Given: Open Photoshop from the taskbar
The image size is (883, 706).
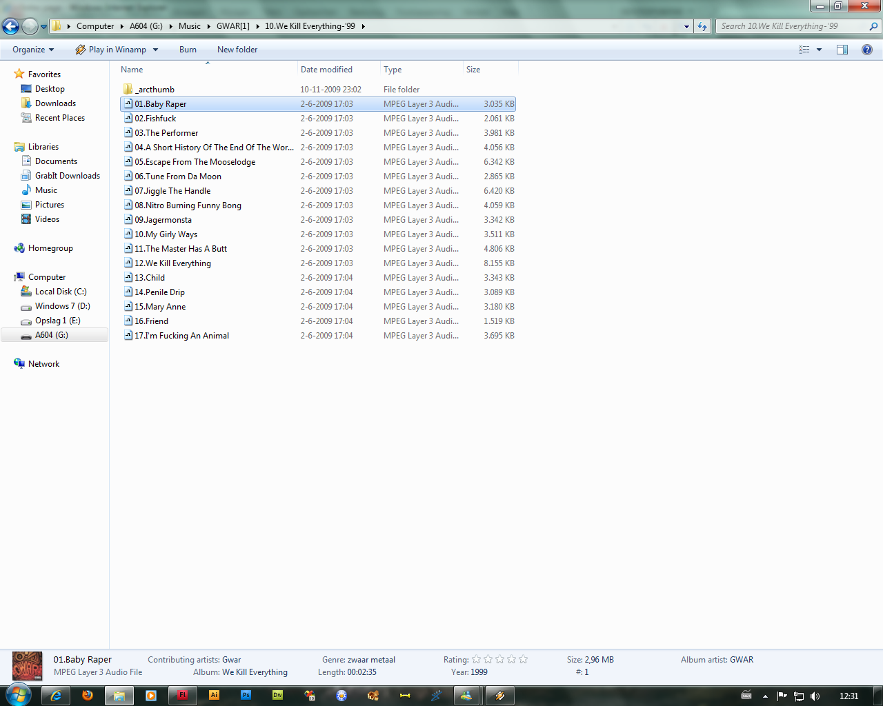Looking at the screenshot, I should click(246, 696).
